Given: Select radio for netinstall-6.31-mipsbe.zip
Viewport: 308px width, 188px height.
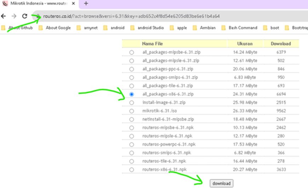Looking at the screenshot, I should (x=131, y=119).
